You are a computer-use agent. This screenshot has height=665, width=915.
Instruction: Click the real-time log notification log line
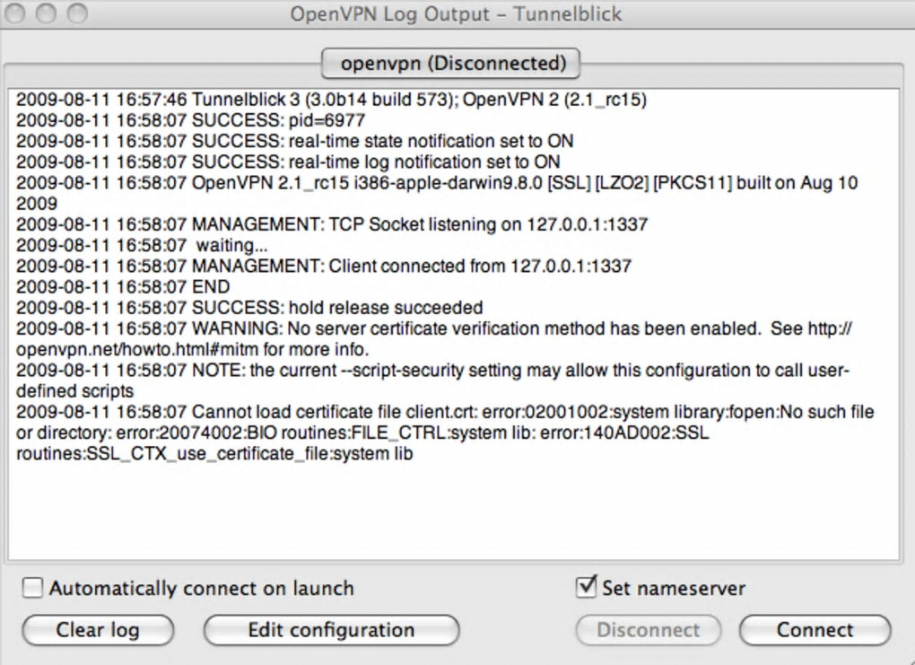click(x=288, y=162)
